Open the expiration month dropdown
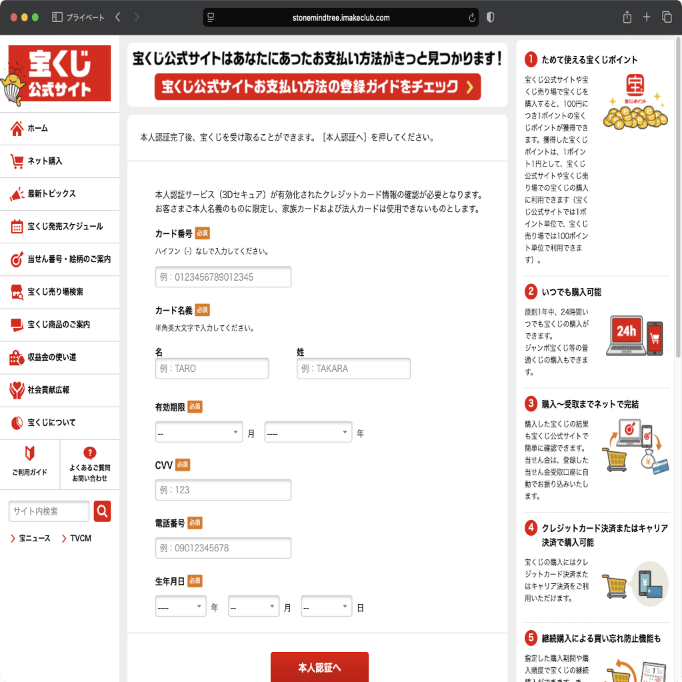This screenshot has height=682, width=682. (x=199, y=432)
